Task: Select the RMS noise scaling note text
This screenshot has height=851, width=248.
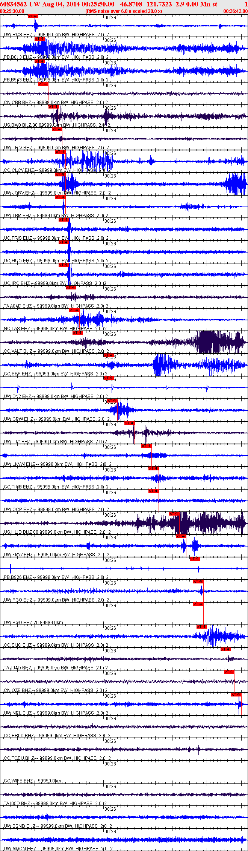Action: pos(124,11)
